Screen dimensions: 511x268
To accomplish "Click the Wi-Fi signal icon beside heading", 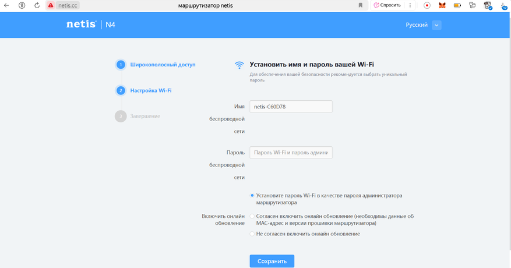I will pyautogui.click(x=239, y=65).
